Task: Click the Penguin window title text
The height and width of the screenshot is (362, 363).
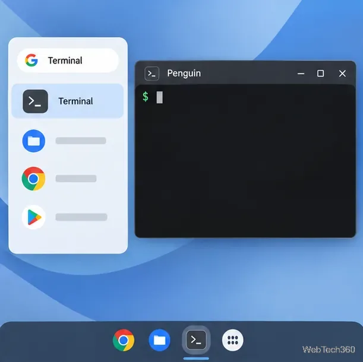Action: tap(184, 74)
